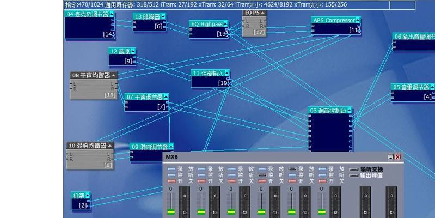Click arrow icon on 04 麦克风调节器 module
The width and height of the screenshot is (435, 218).
point(112,14)
